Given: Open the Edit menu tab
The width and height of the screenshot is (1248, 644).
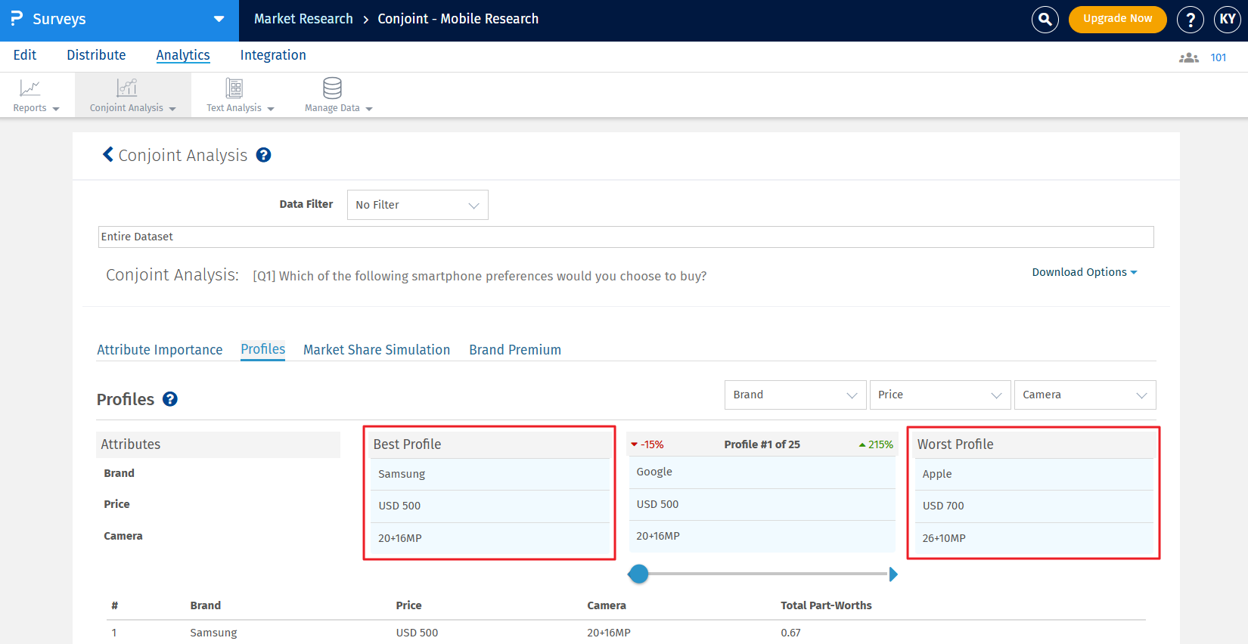Looking at the screenshot, I should click(x=25, y=55).
